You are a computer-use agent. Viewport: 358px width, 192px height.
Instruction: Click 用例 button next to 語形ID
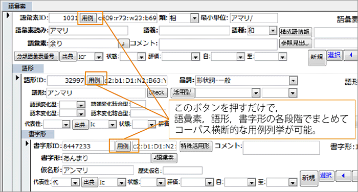pos(94,80)
